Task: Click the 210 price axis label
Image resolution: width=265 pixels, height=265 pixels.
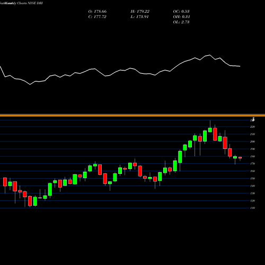Action: point(253,134)
